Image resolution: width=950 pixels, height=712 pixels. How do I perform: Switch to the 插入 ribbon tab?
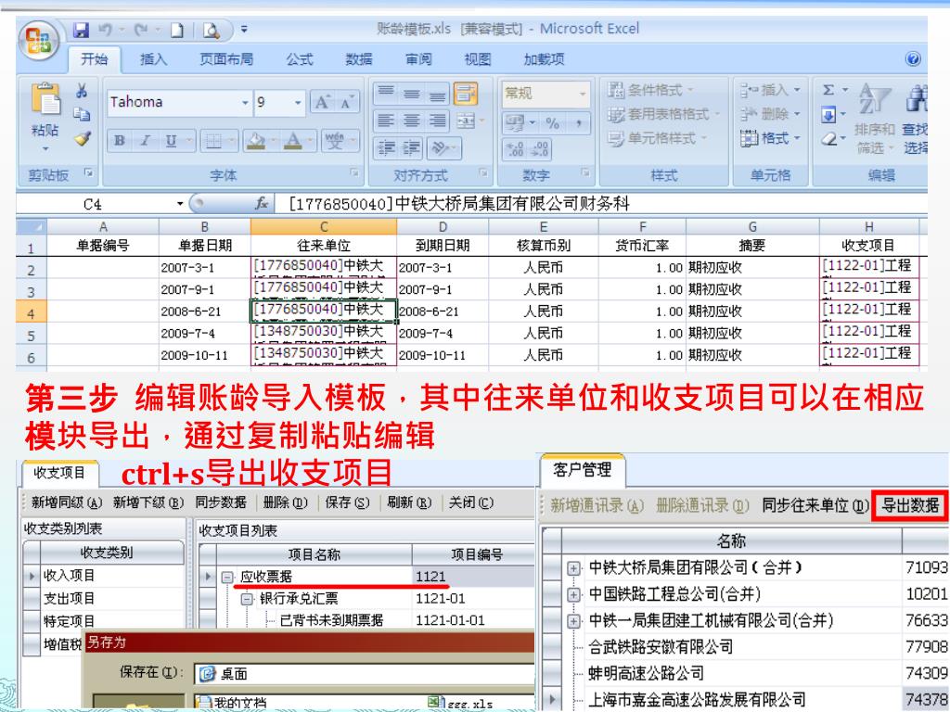[x=153, y=58]
